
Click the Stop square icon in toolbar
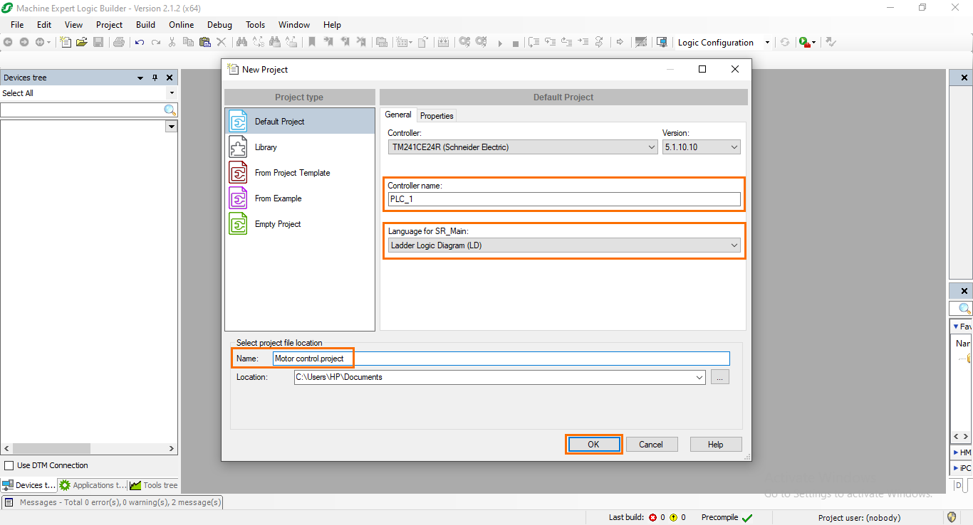click(x=516, y=43)
